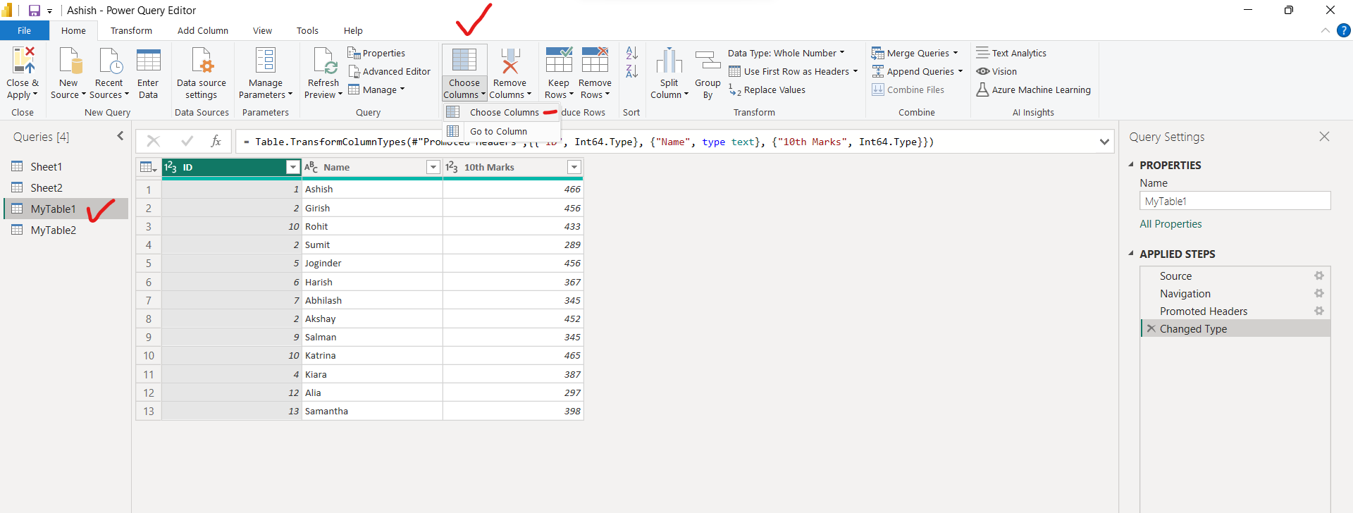Viewport: 1353px width, 513px height.
Task: Sort ascending with the A-Z icon
Action: pyautogui.click(x=631, y=53)
